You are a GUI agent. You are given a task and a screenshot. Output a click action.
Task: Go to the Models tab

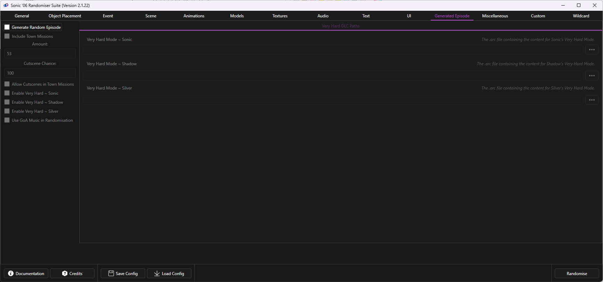237,16
